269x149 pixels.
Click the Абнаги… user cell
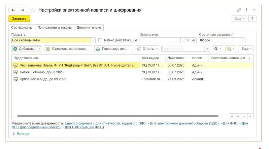199,79
